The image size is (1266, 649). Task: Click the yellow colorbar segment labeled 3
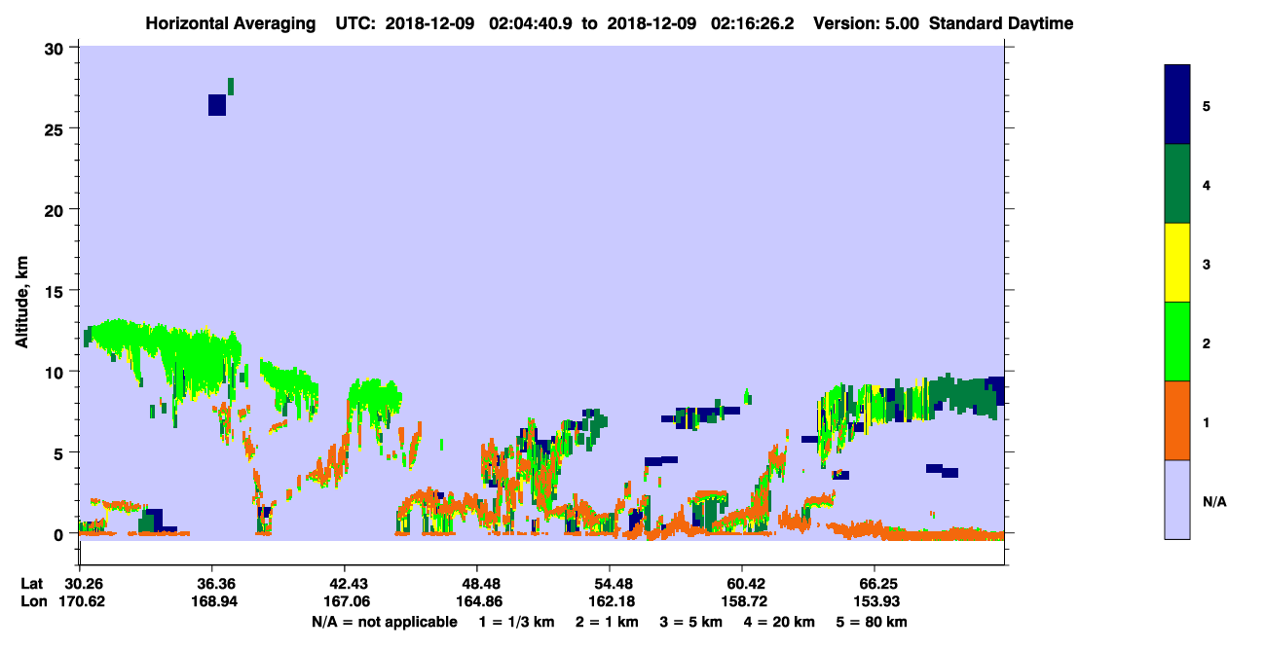[1177, 263]
